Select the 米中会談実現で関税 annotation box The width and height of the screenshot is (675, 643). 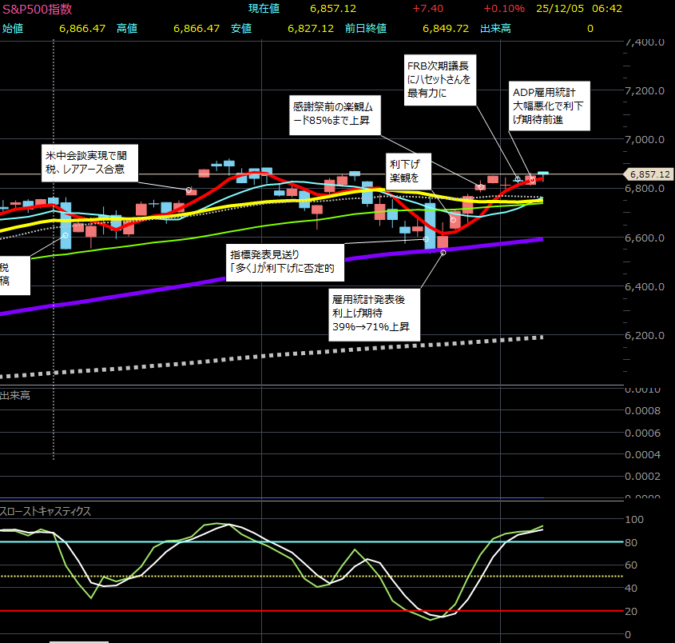coord(89,162)
